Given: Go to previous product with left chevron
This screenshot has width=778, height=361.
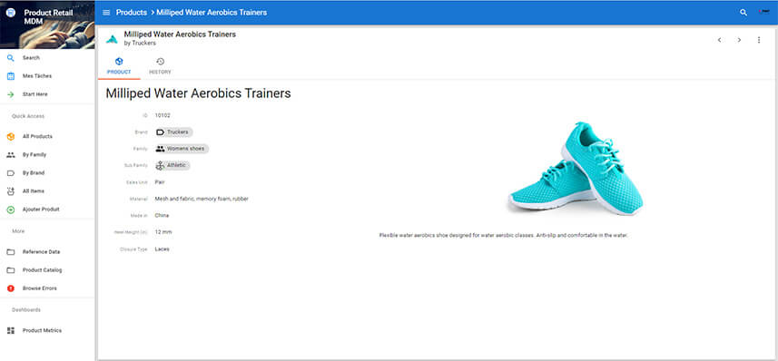Looking at the screenshot, I should click(719, 40).
